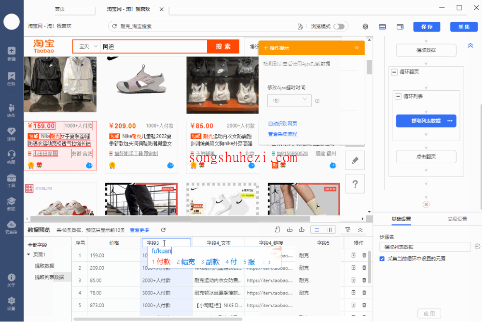Open the 关于 info icon in sidebar
Viewport: 486px width, 323px height.
click(x=12, y=277)
